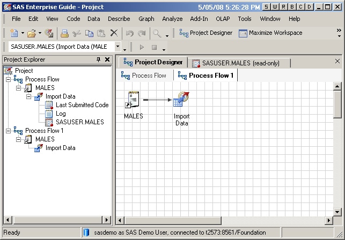The image size is (345, 240).
Task: Click the Paste toolbar icon
Action: [x=101, y=33]
